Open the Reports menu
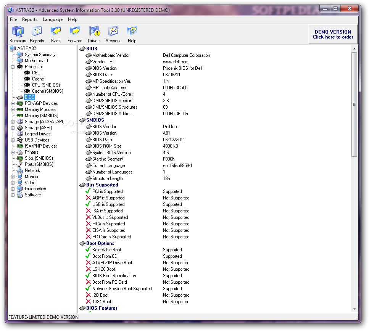The image size is (369, 331). click(x=30, y=19)
